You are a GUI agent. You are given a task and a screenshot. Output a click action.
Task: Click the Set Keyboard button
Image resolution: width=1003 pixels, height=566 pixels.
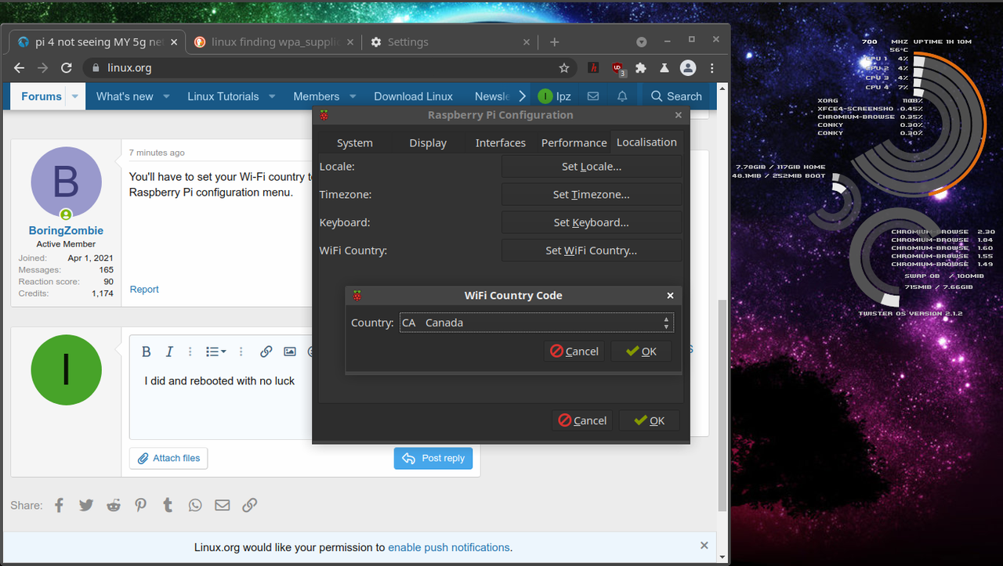[592, 223]
